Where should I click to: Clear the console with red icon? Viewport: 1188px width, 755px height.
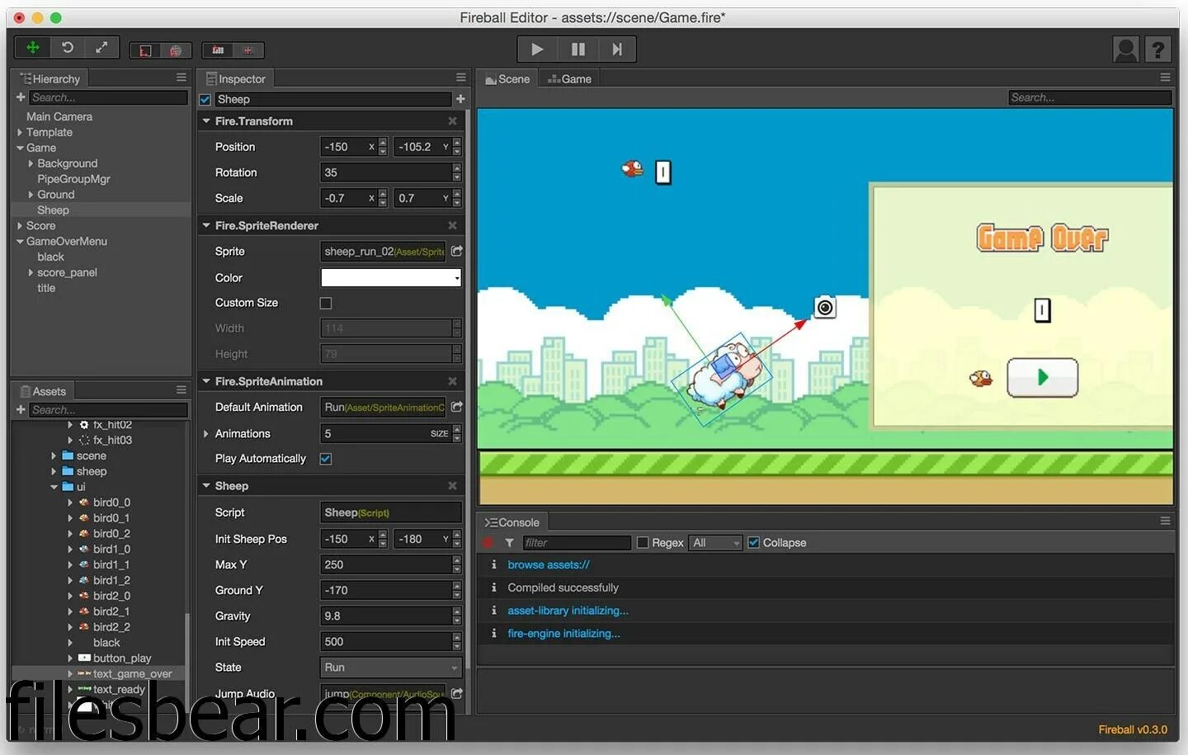coord(488,543)
